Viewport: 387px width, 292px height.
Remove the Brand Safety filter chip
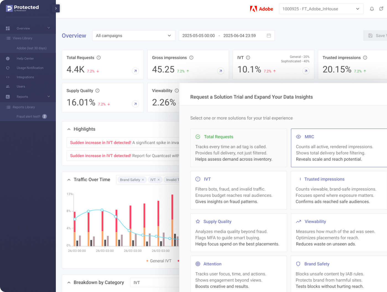coord(143,180)
